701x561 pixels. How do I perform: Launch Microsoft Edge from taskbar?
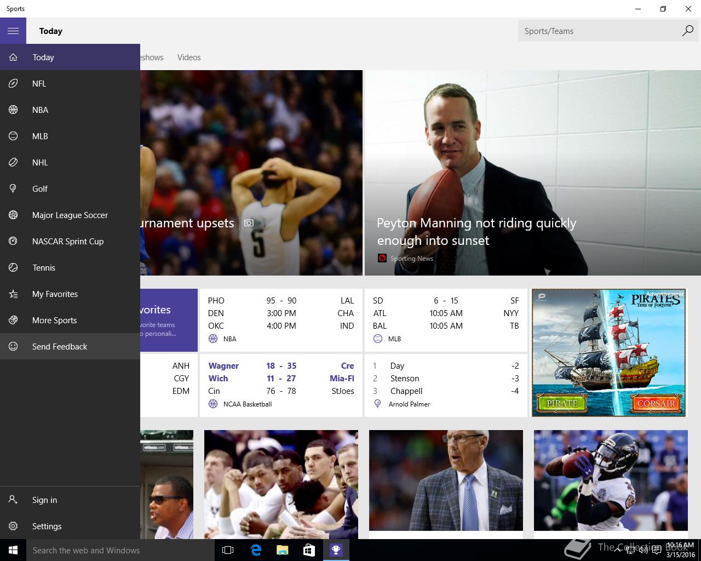click(x=255, y=550)
